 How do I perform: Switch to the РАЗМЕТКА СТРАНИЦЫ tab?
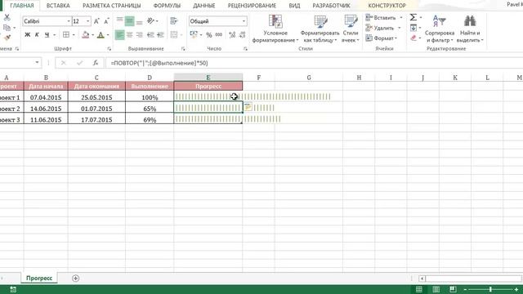point(112,6)
